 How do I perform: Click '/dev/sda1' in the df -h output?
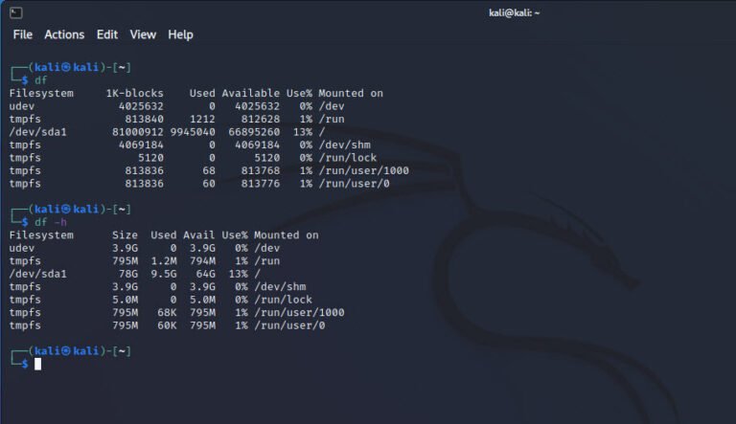point(38,274)
